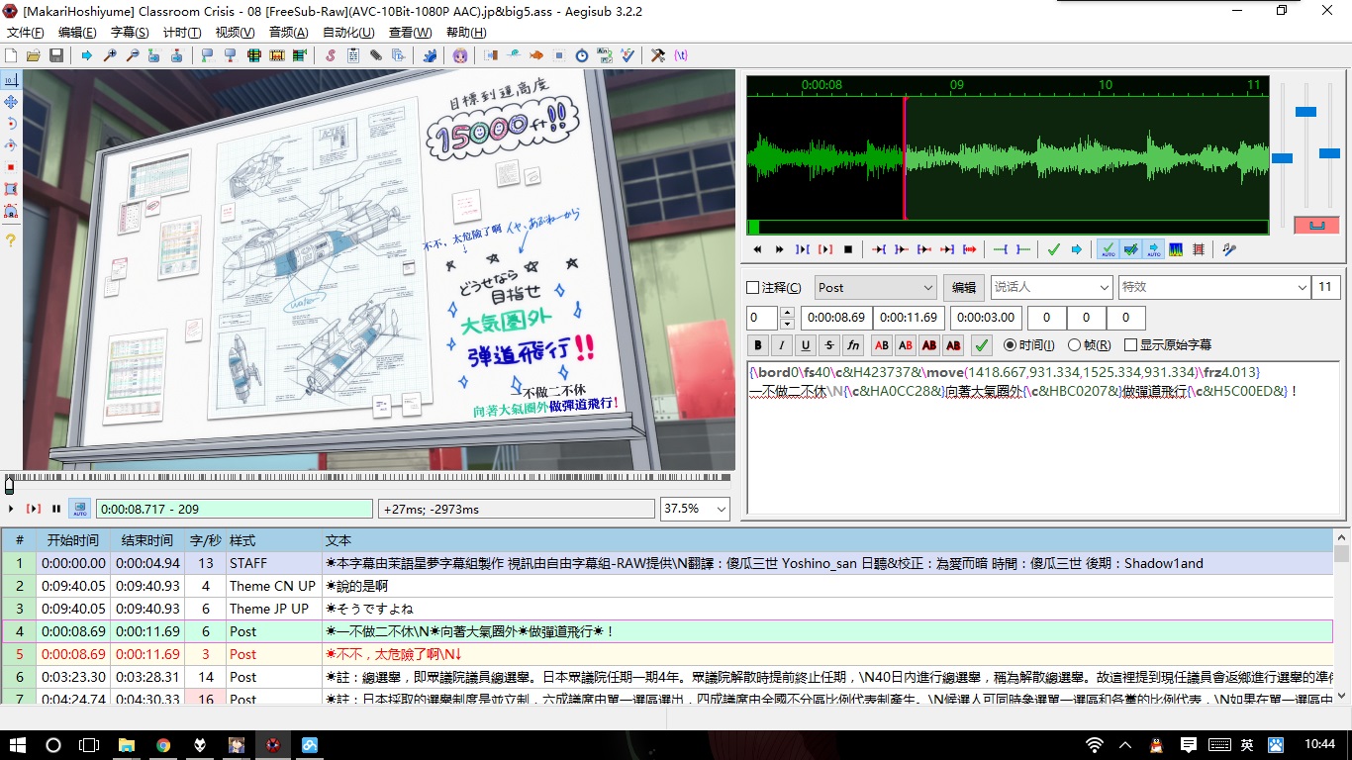This screenshot has height=760, width=1352.
Task: Select the standard crosshair visual tool
Action: (11, 79)
